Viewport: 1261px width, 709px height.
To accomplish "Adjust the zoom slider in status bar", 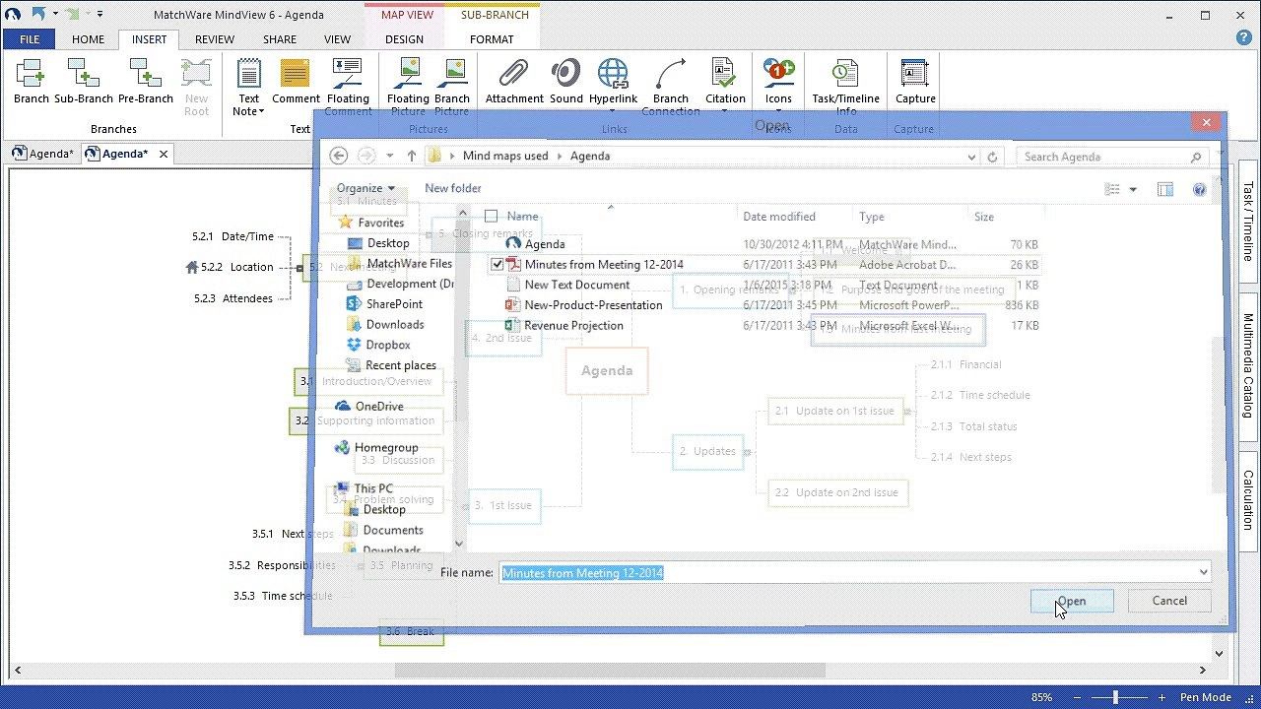I will pos(1116,697).
